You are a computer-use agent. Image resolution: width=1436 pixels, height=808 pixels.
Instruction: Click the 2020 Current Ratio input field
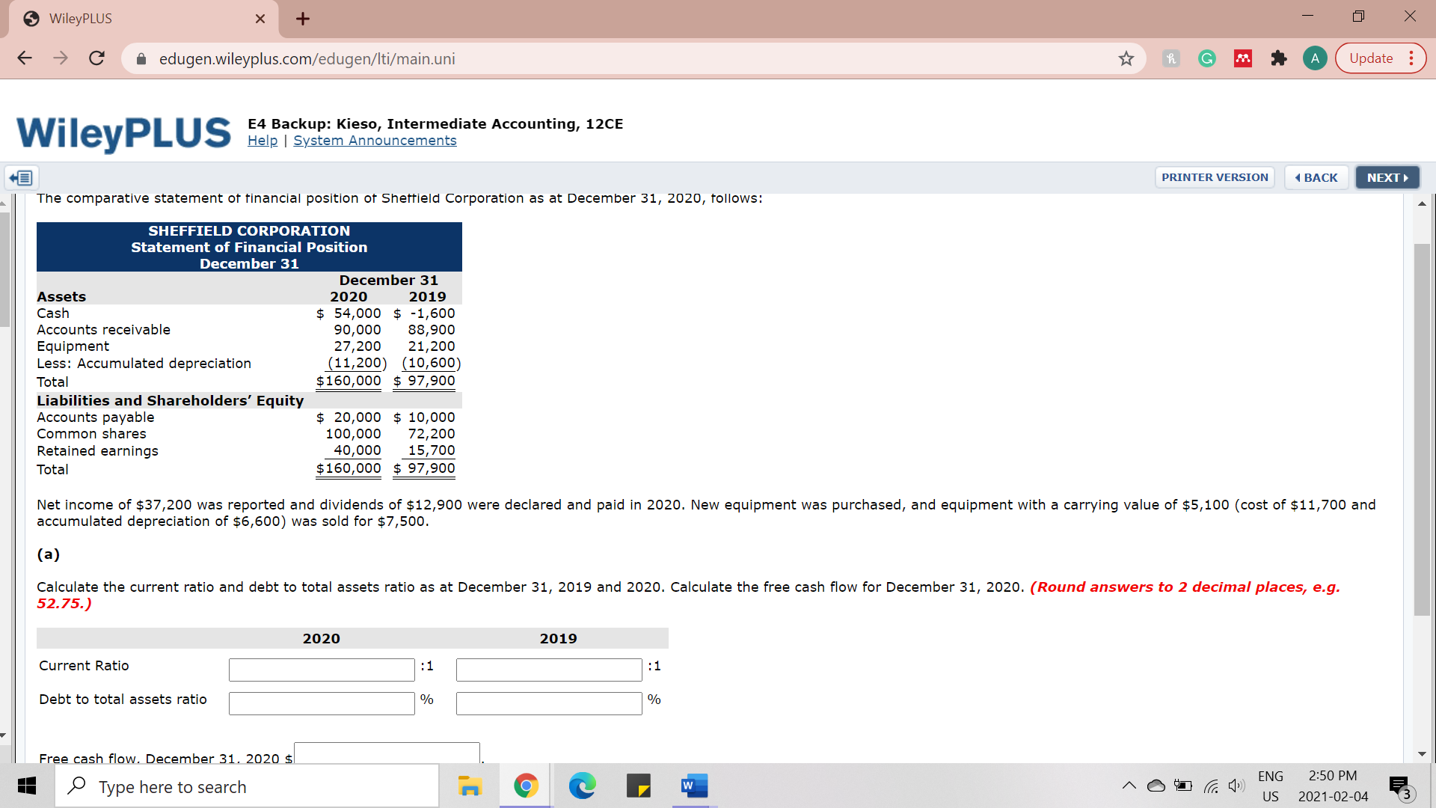point(322,670)
